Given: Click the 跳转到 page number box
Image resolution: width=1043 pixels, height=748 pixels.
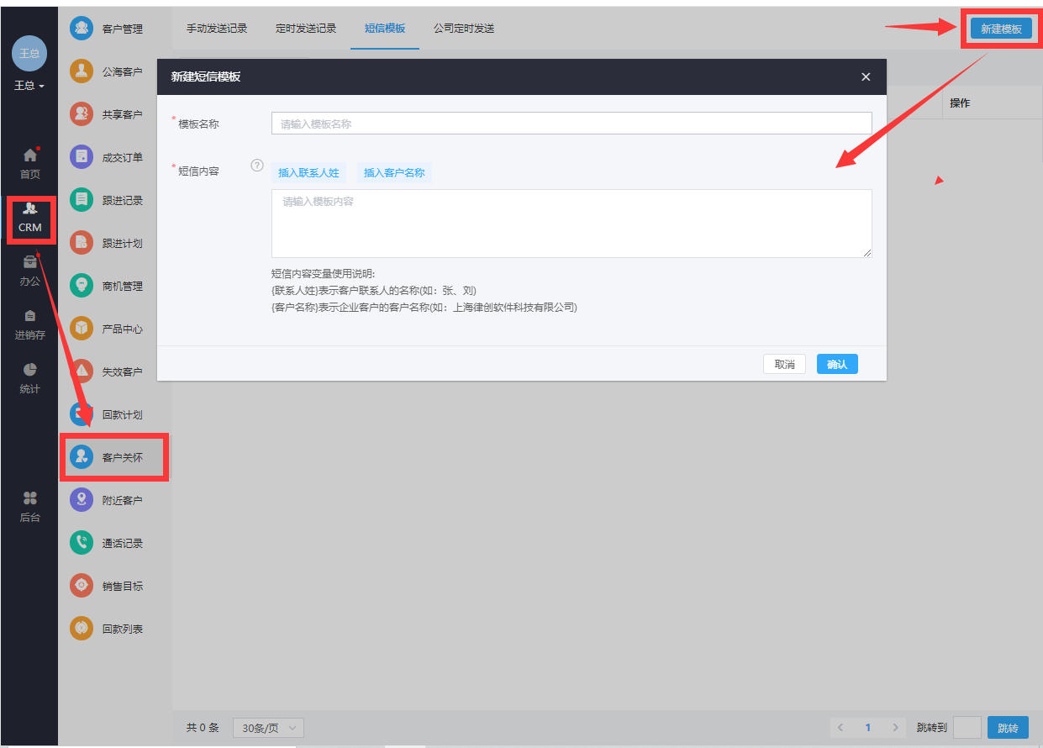Looking at the screenshot, I should (967, 728).
